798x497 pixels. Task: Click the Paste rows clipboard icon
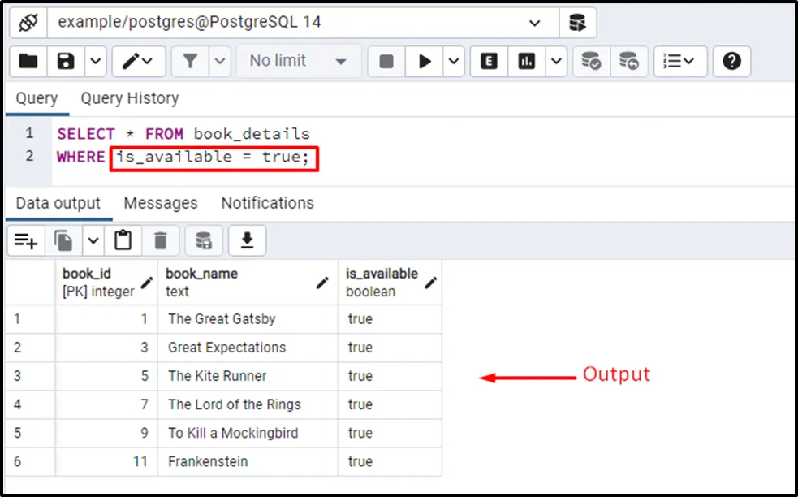point(123,240)
